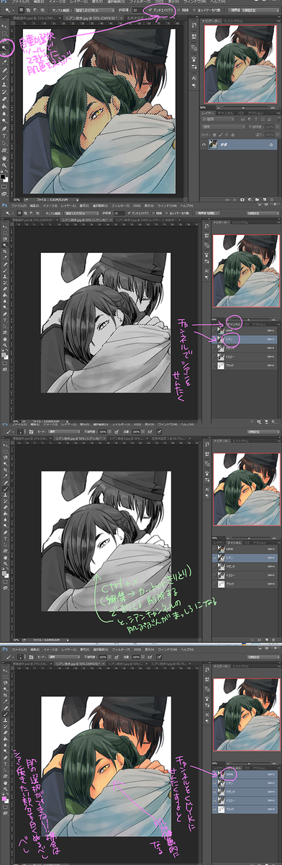Toggle the アンチエイリアス checkbox in the top screenshot
Screen dimensions: 282x865
coord(150,10)
